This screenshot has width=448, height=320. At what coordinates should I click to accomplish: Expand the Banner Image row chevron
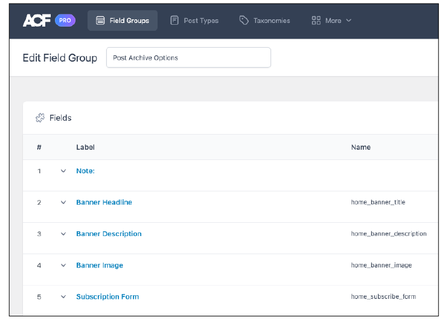click(x=63, y=266)
